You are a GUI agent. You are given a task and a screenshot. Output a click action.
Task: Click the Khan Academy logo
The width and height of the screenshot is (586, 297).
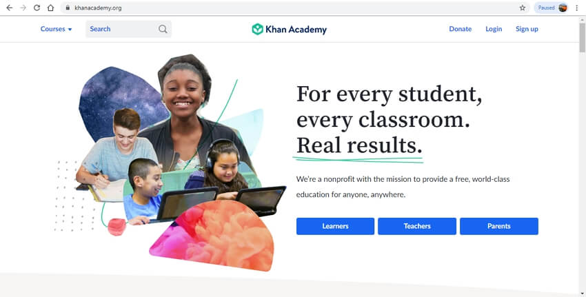[x=290, y=29]
